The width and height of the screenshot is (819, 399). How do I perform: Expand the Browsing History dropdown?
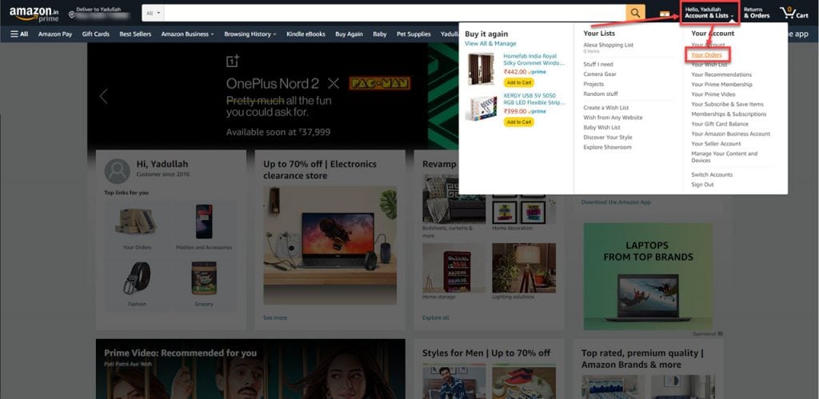[250, 34]
